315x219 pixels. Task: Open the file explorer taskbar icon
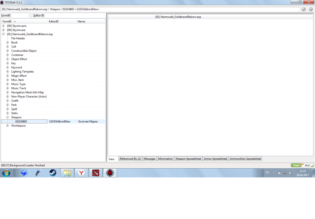click(x=67, y=173)
